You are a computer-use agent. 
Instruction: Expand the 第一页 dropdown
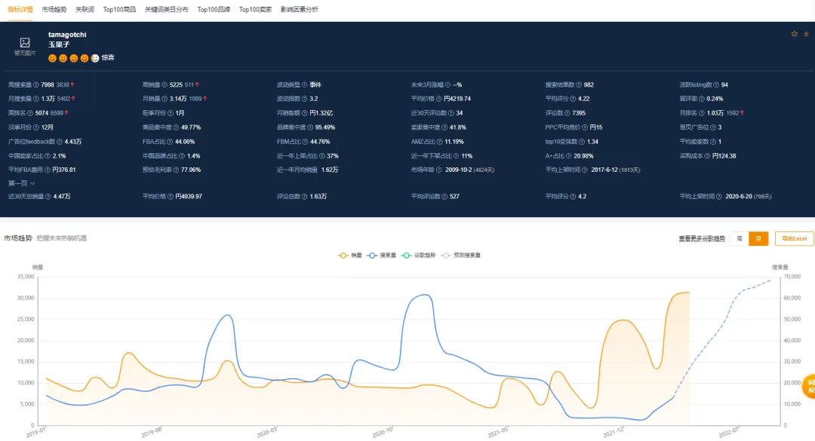21,183
